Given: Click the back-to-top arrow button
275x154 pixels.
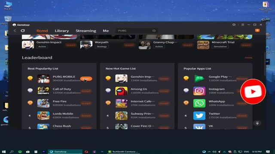Looking at the screenshot, I should [257, 123].
